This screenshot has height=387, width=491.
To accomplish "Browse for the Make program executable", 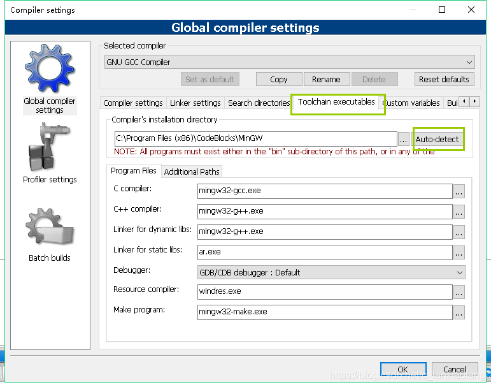I will click(x=459, y=312).
